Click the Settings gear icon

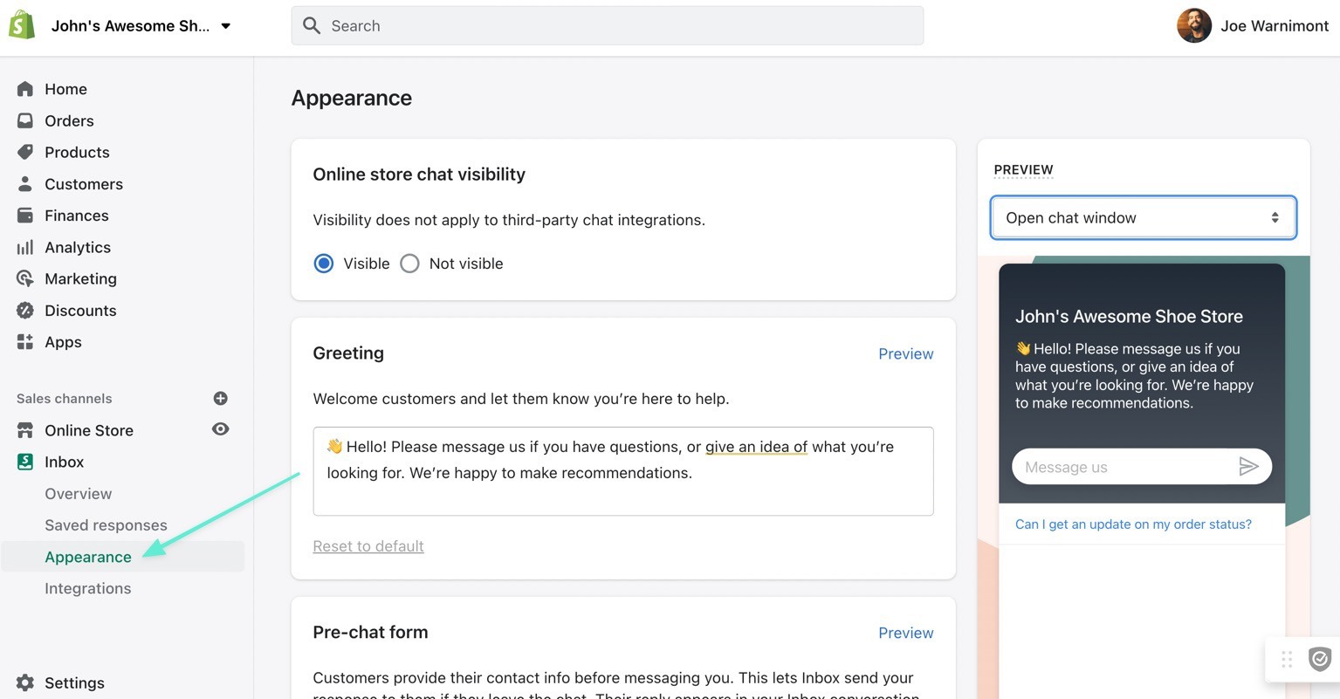pyautogui.click(x=25, y=682)
